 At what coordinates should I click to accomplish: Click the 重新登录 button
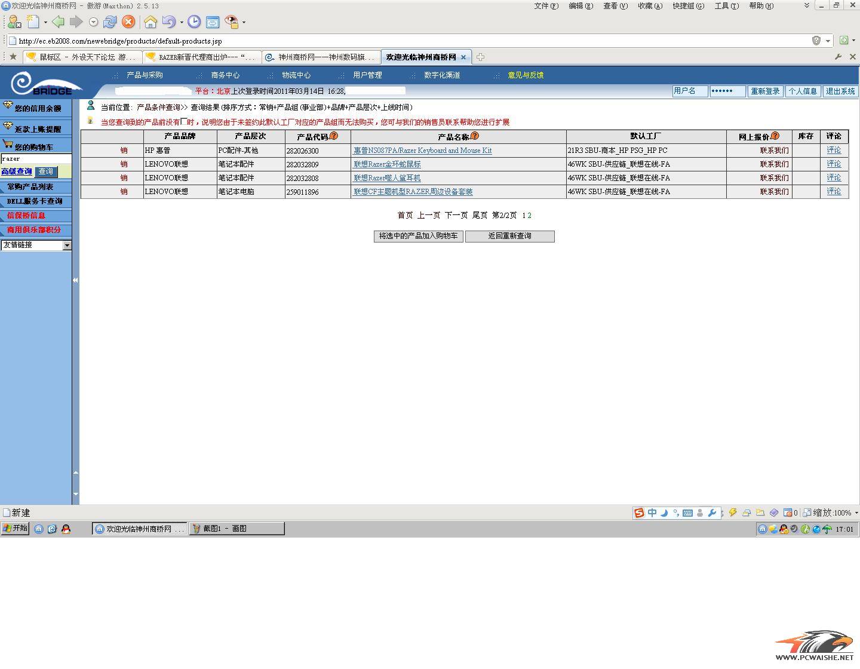coord(766,91)
